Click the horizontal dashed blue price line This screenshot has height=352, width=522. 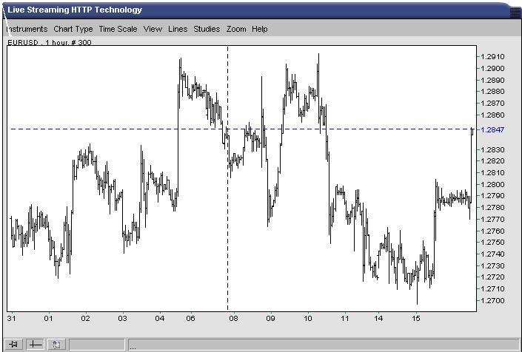[243, 129]
